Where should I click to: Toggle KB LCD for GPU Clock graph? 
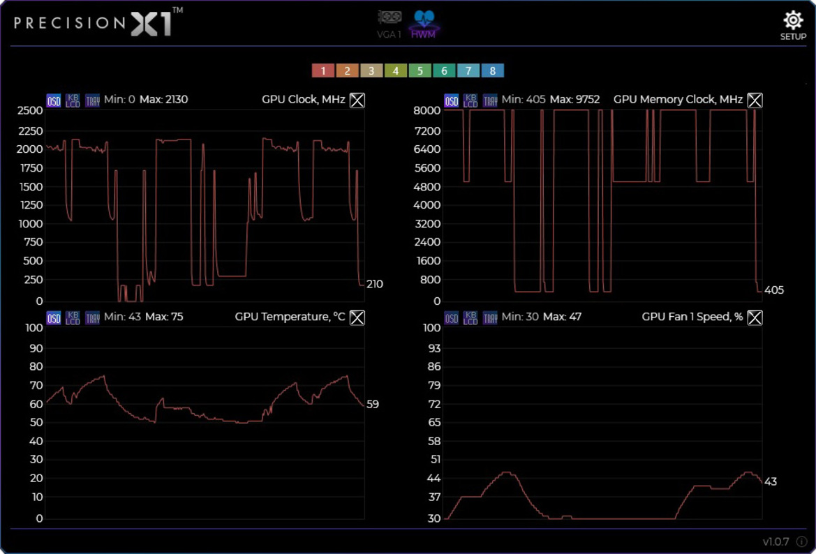[73, 100]
